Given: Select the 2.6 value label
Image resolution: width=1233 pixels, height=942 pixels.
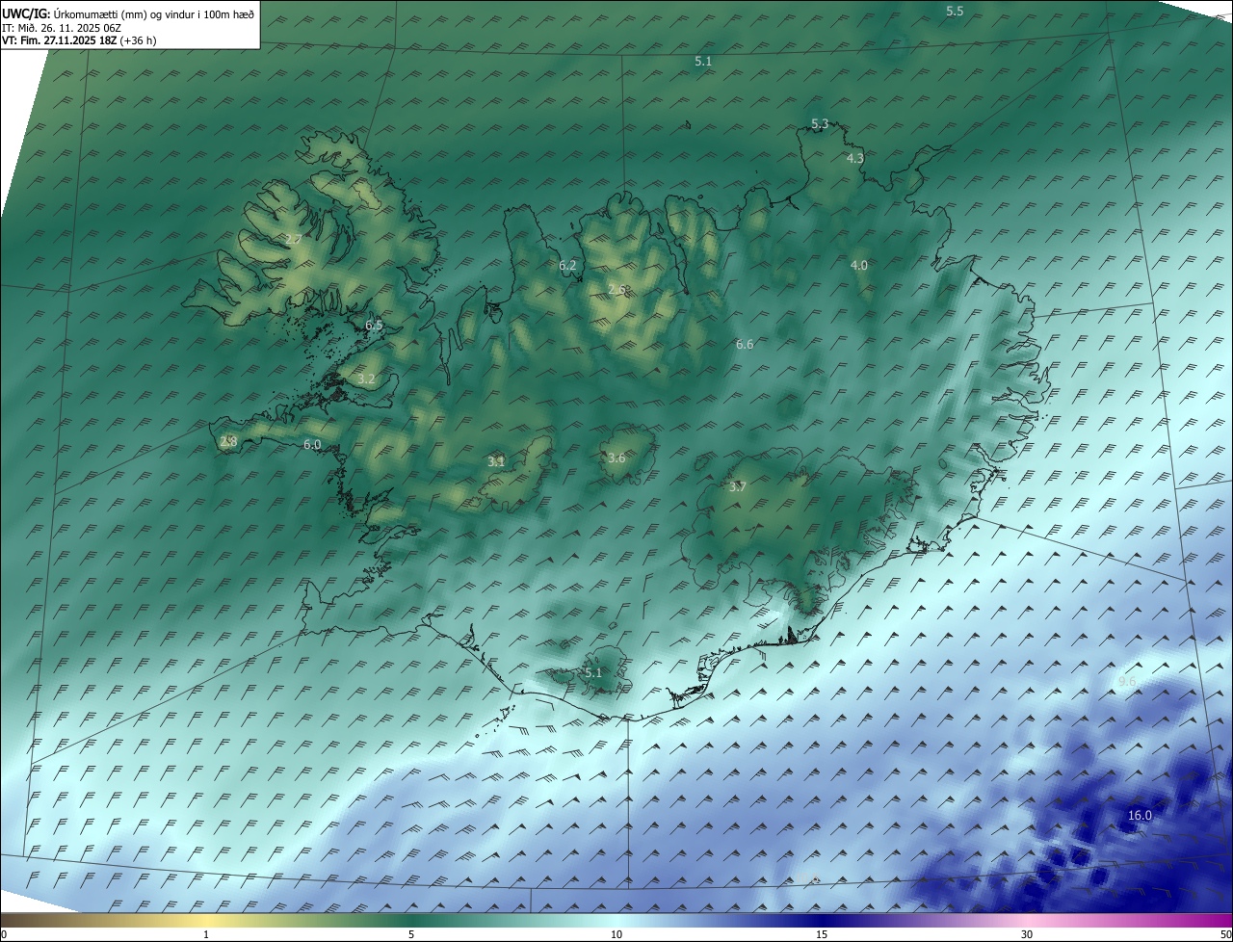Looking at the screenshot, I should pyautogui.click(x=616, y=289).
